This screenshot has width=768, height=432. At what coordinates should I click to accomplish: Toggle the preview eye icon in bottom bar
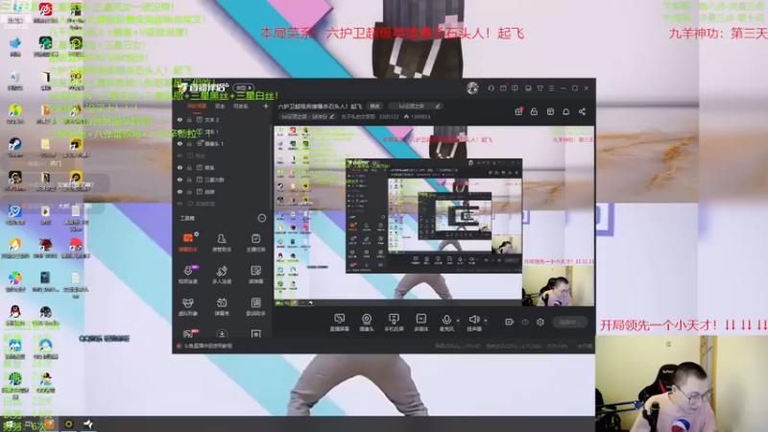(x=525, y=322)
